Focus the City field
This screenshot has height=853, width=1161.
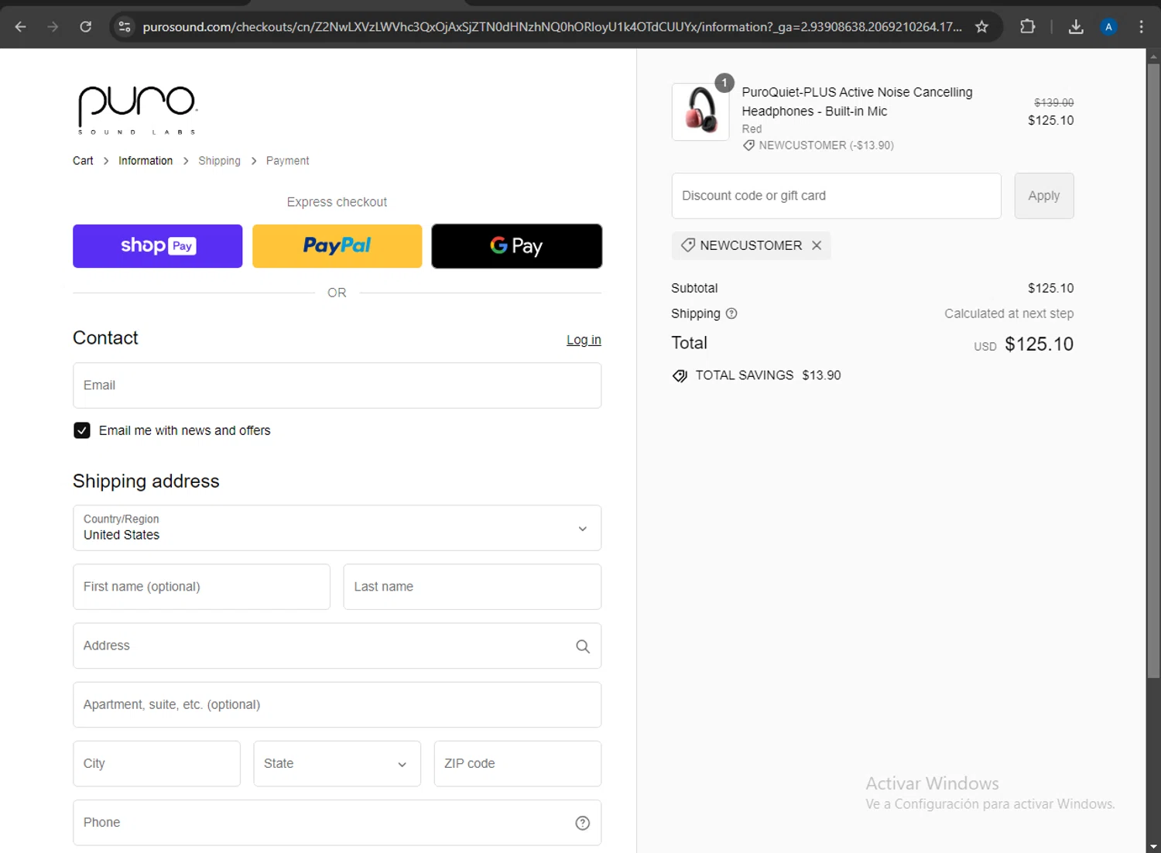point(156,764)
